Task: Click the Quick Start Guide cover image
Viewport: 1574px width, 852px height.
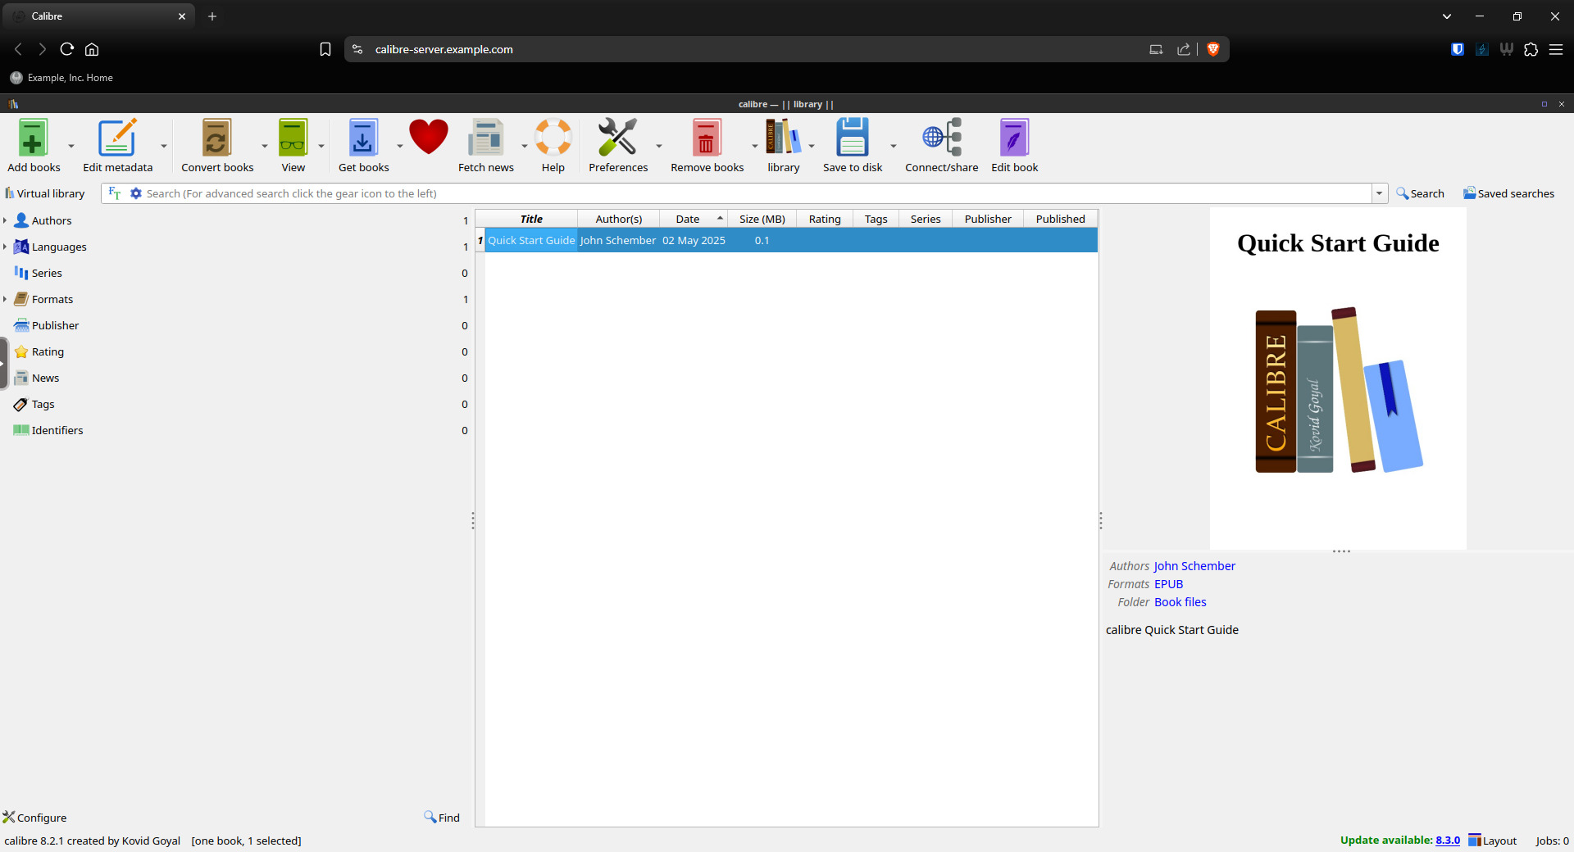Action: (x=1338, y=378)
